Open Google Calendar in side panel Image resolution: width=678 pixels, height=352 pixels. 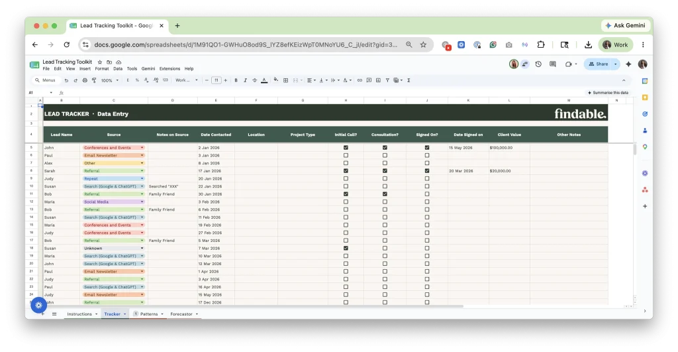click(645, 81)
